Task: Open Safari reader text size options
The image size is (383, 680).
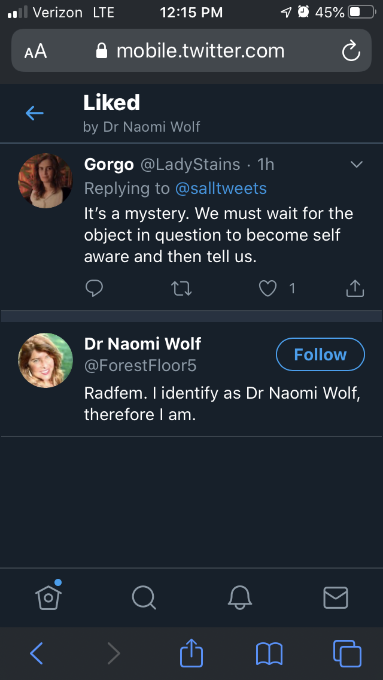Action: (x=35, y=51)
